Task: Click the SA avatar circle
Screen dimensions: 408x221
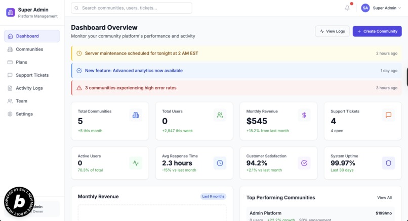Action: [365, 8]
